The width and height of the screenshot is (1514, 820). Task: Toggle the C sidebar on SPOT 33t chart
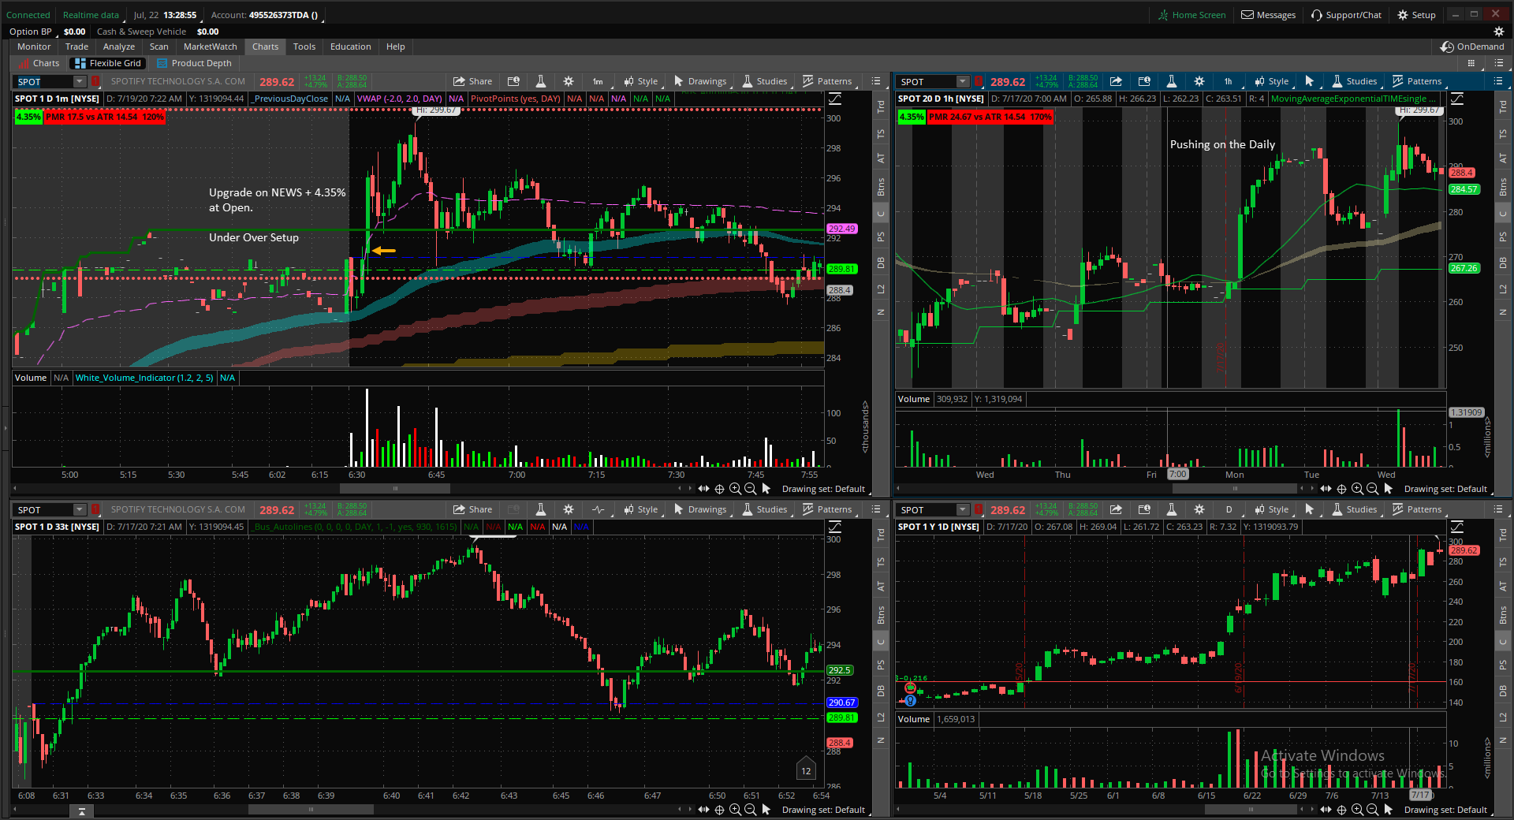click(x=881, y=641)
